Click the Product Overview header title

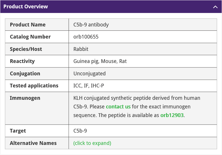pyautogui.click(x=26, y=7)
